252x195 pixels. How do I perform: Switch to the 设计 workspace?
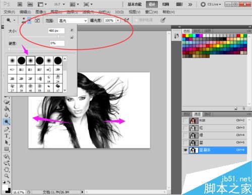pyautogui.click(x=152, y=5)
